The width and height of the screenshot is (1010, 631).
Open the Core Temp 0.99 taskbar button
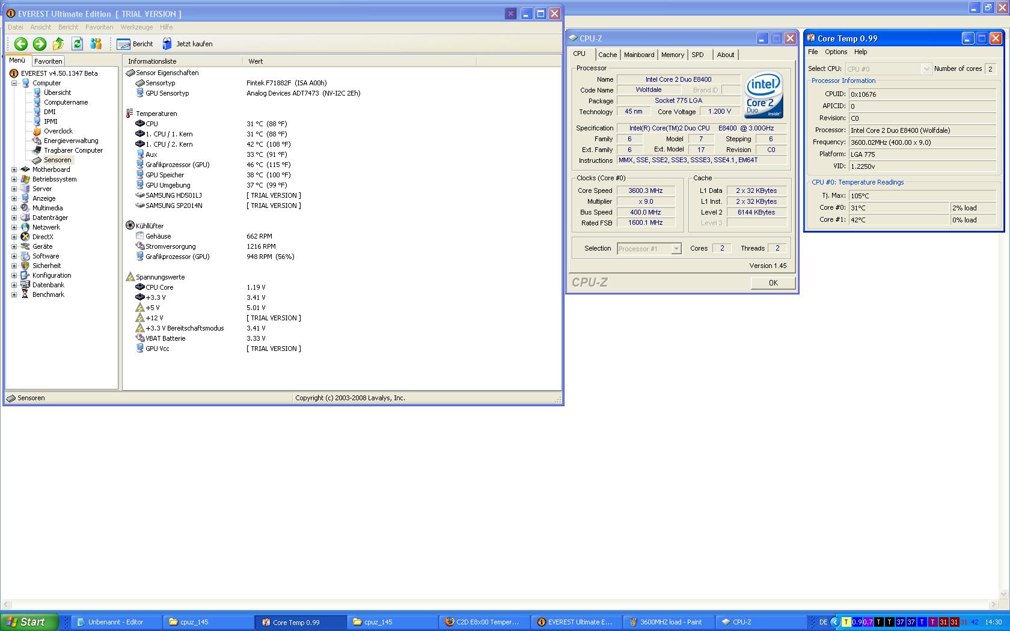(301, 622)
